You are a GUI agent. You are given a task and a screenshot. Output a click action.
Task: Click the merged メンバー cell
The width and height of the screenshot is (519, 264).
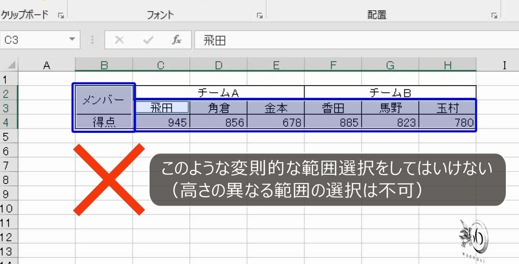click(104, 100)
